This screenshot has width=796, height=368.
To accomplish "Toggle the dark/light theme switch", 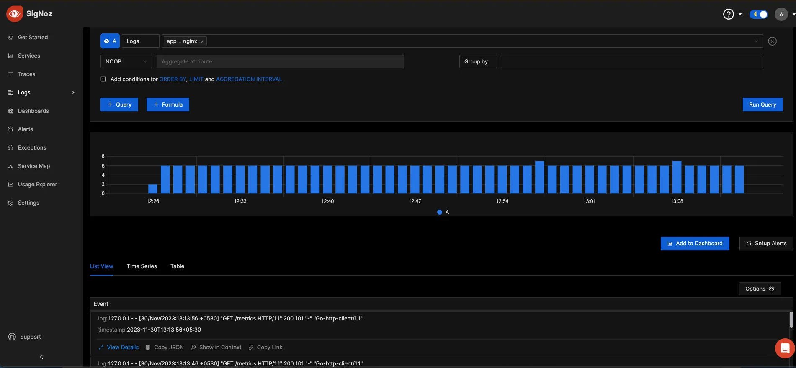I will click(x=759, y=14).
